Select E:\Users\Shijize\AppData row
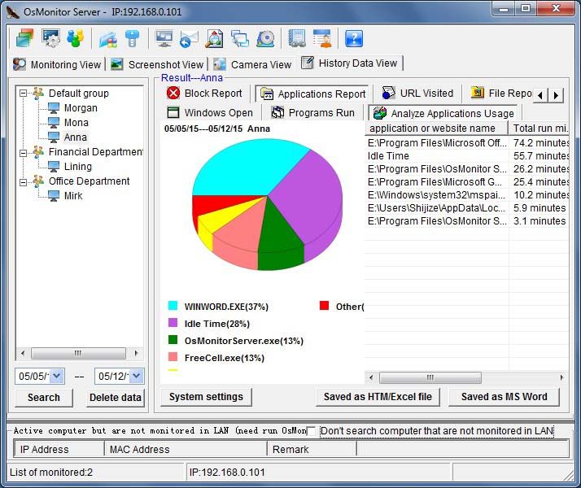 click(467, 207)
